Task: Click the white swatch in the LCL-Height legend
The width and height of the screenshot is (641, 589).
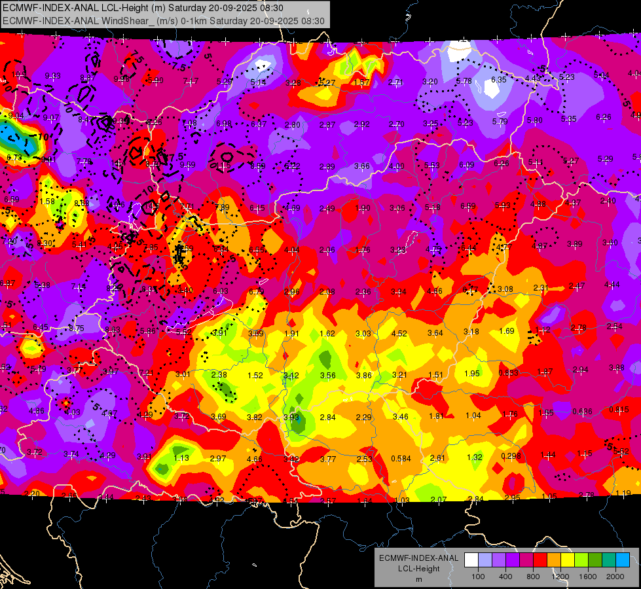Action: (x=471, y=560)
